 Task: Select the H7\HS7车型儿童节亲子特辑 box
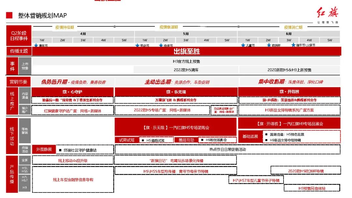pos(256,180)
